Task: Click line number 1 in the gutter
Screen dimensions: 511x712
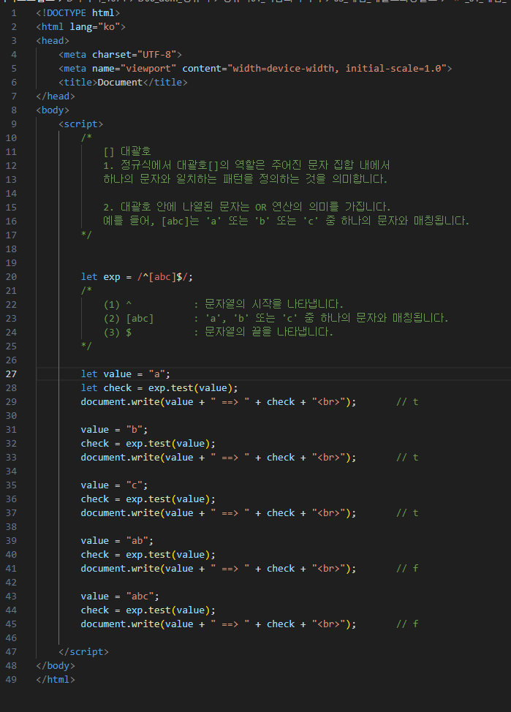Action: point(14,13)
